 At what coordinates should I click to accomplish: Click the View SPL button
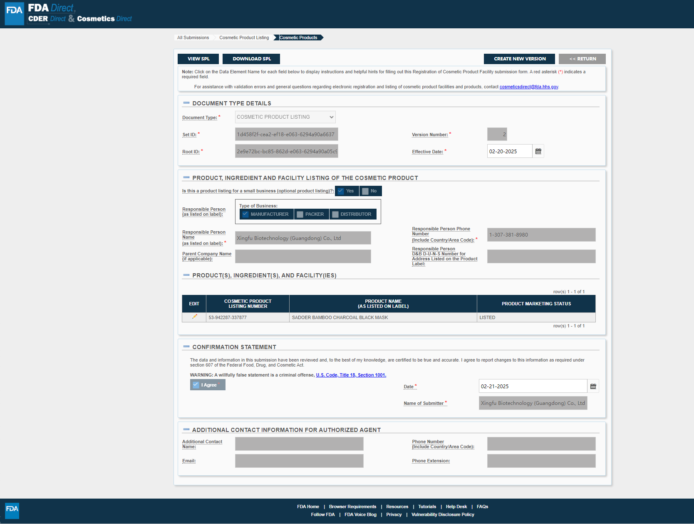coord(198,59)
